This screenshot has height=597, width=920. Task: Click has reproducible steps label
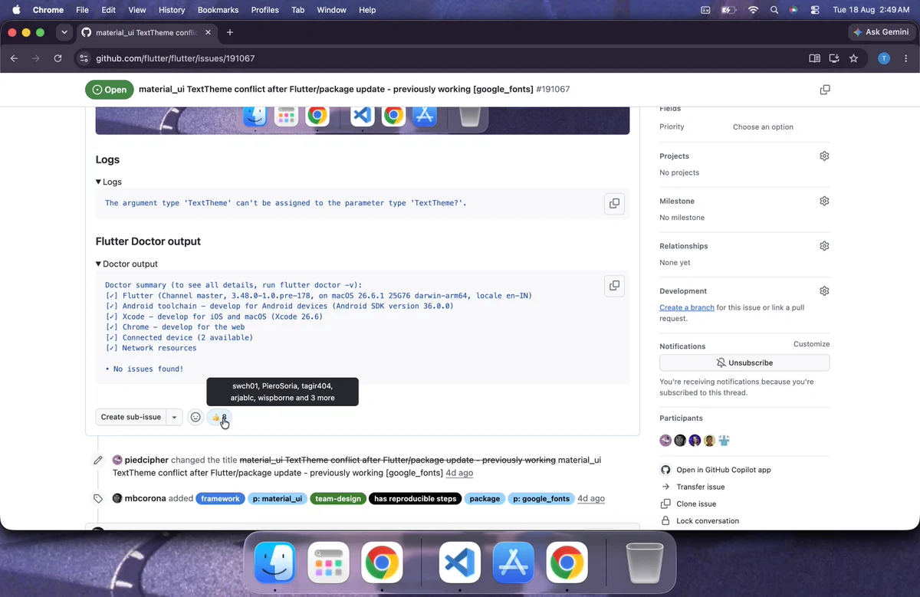[x=415, y=498]
